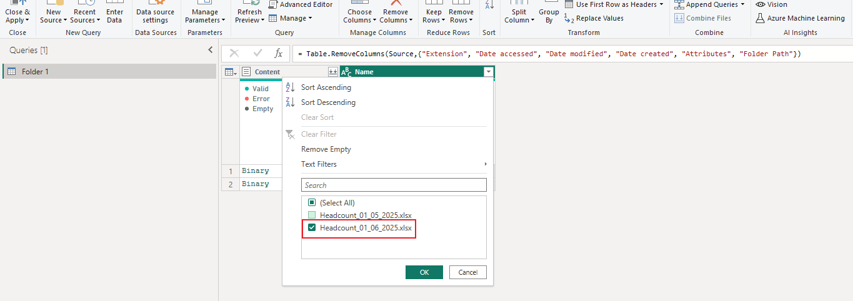Click the Sort Descending Z-A icon in the menu
The height and width of the screenshot is (301, 853).
pos(290,102)
